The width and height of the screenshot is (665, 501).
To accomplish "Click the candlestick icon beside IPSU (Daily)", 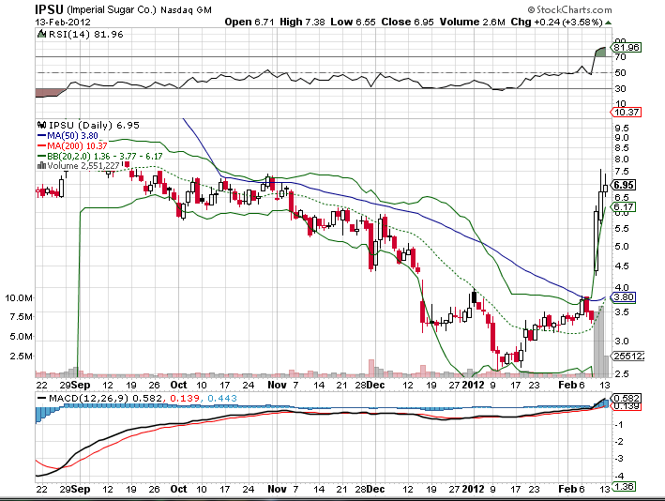I will tap(41, 125).
